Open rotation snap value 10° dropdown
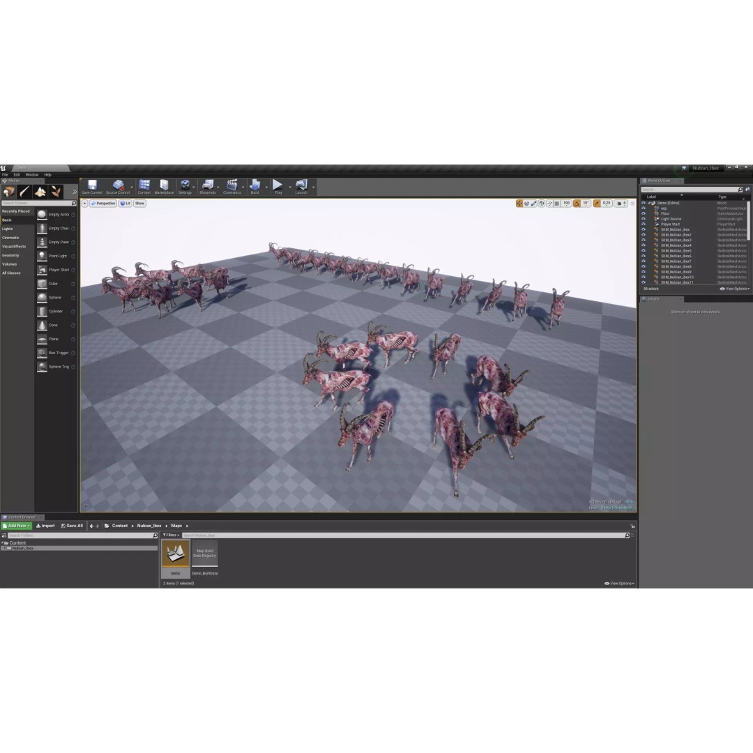This screenshot has width=753, height=753. tap(586, 204)
